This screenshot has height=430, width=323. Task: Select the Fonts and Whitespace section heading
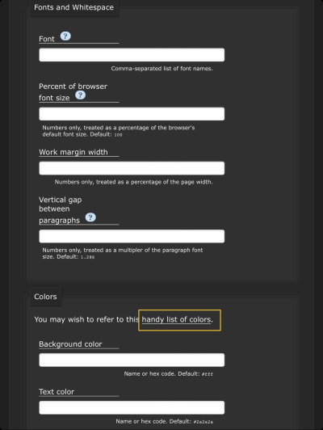[74, 7]
